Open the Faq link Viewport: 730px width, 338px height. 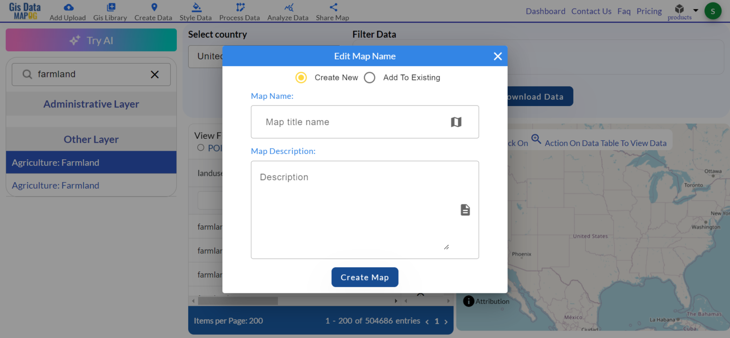pyautogui.click(x=624, y=11)
